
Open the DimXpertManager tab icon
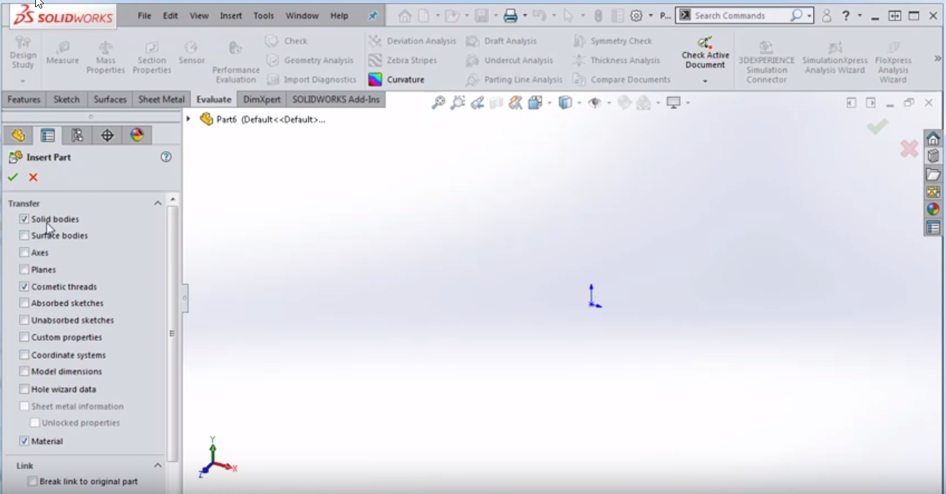107,135
